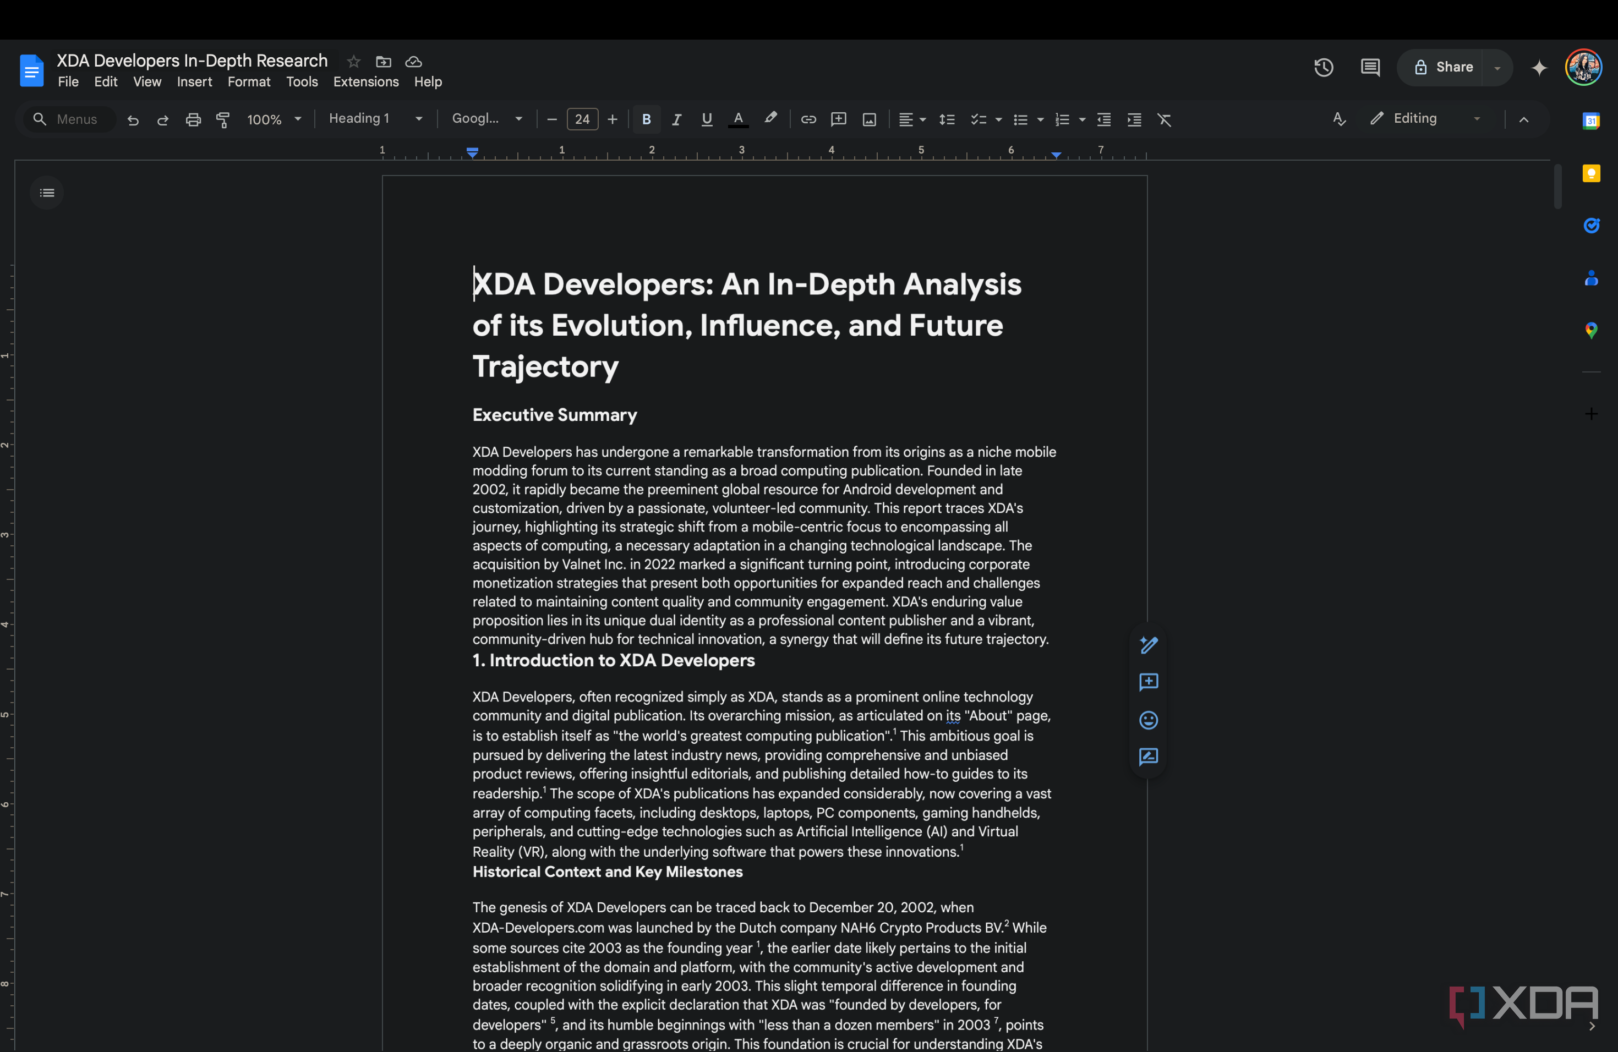Expand the Share options arrow

(1497, 68)
